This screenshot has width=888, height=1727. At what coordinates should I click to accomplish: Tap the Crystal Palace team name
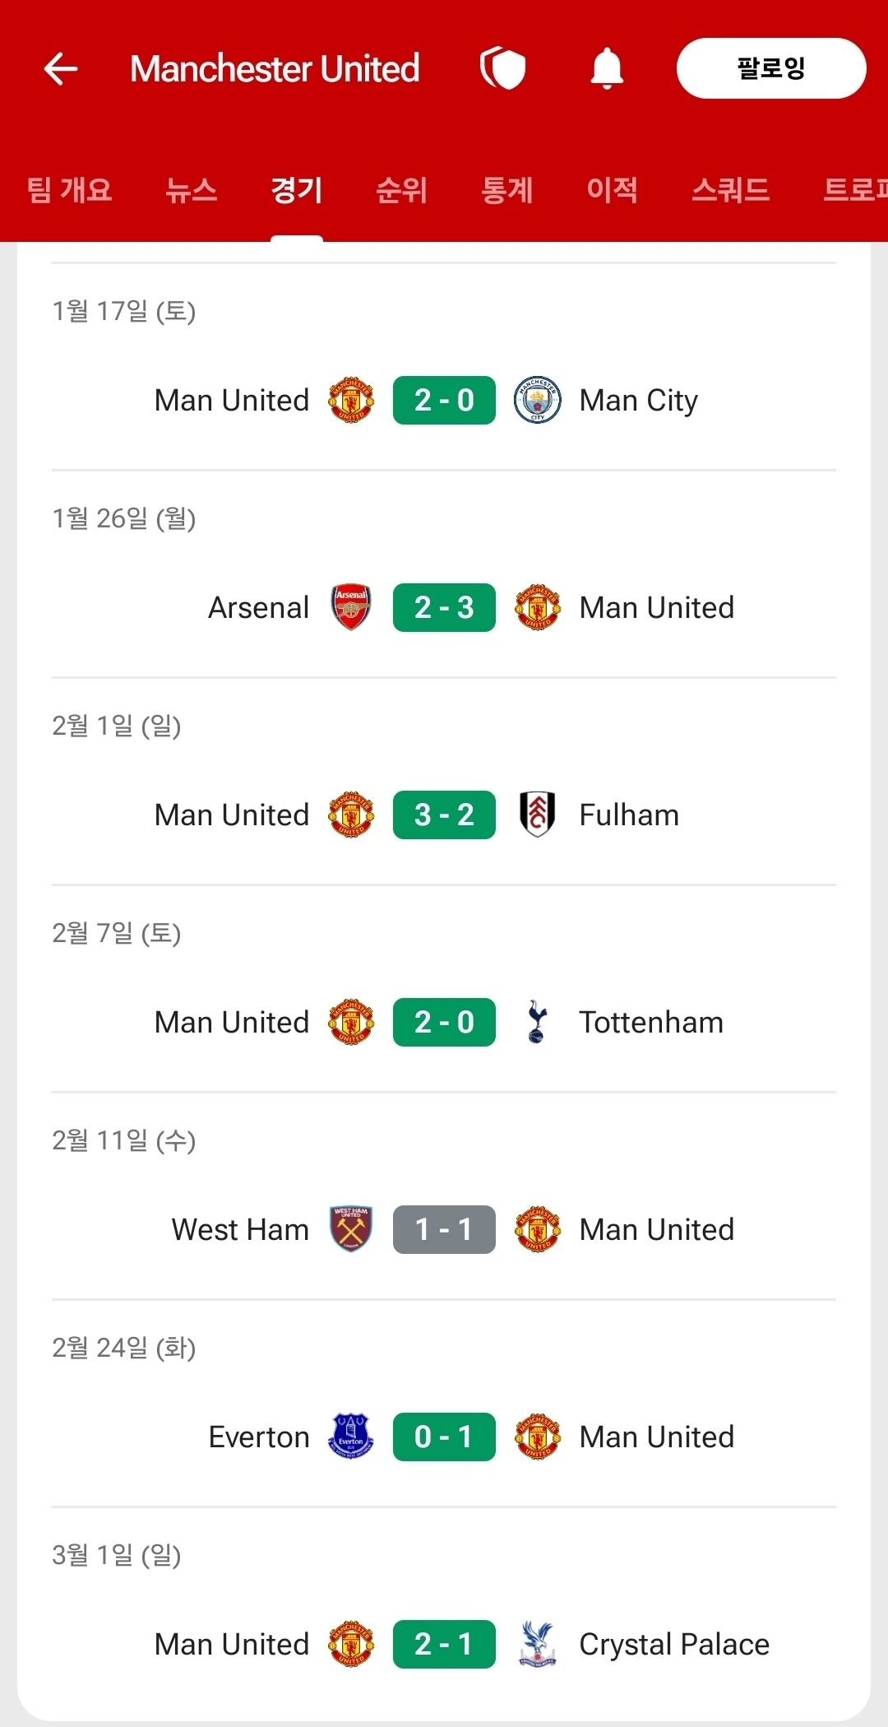674,1644
